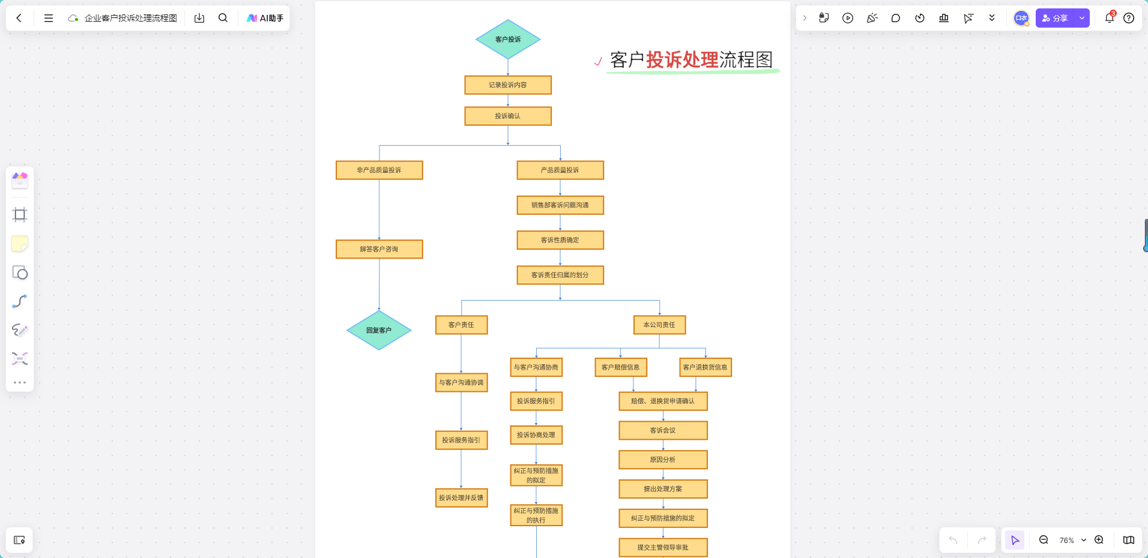Select the 投诉协商处理 box
The width and height of the screenshot is (1148, 558).
[x=536, y=435]
